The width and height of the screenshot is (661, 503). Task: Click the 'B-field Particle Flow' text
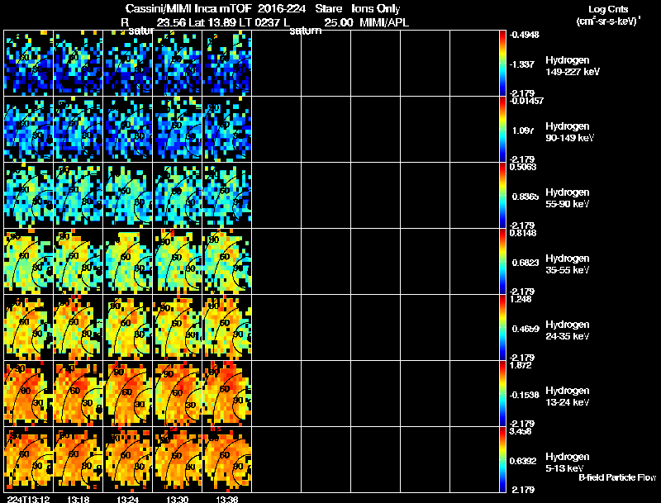coord(617,477)
